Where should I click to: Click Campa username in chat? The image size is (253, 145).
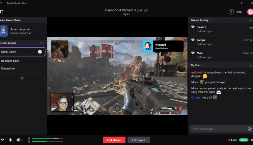196,97
